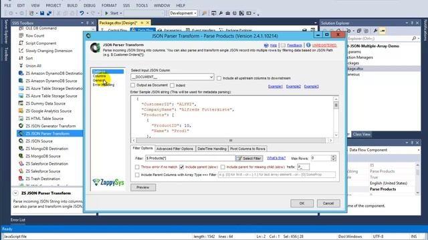Pick the Row Count toolbox item
The width and height of the screenshot is (428, 240).
35,35
